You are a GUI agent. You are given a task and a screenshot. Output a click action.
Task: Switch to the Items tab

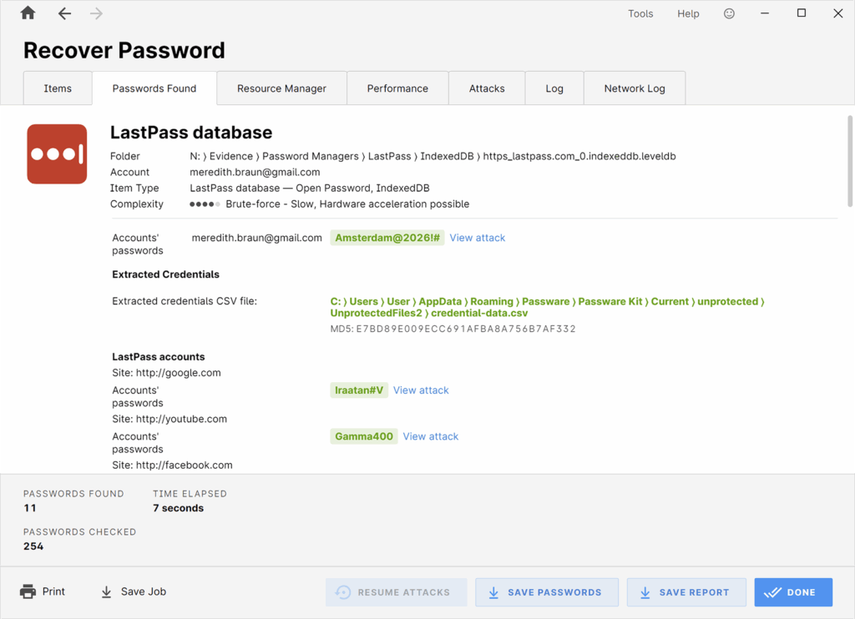tap(58, 88)
